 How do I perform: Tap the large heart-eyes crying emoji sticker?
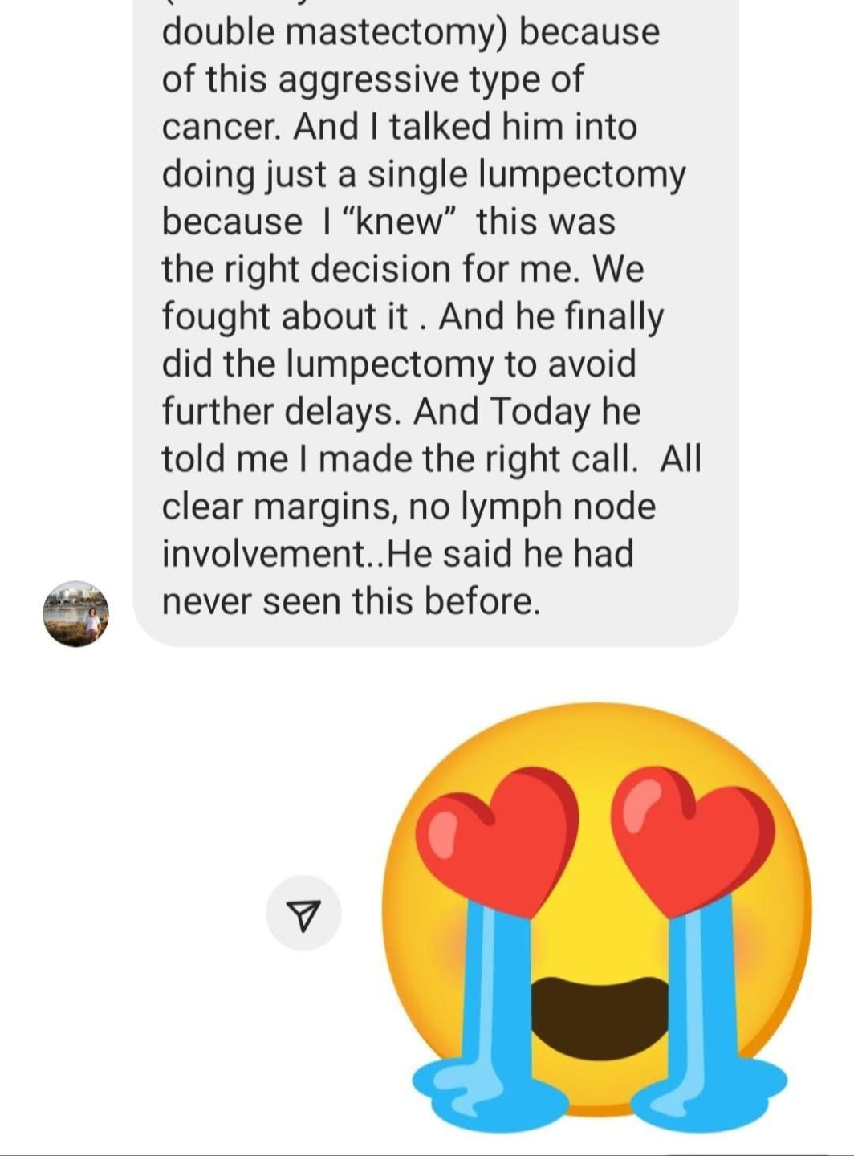point(596,912)
